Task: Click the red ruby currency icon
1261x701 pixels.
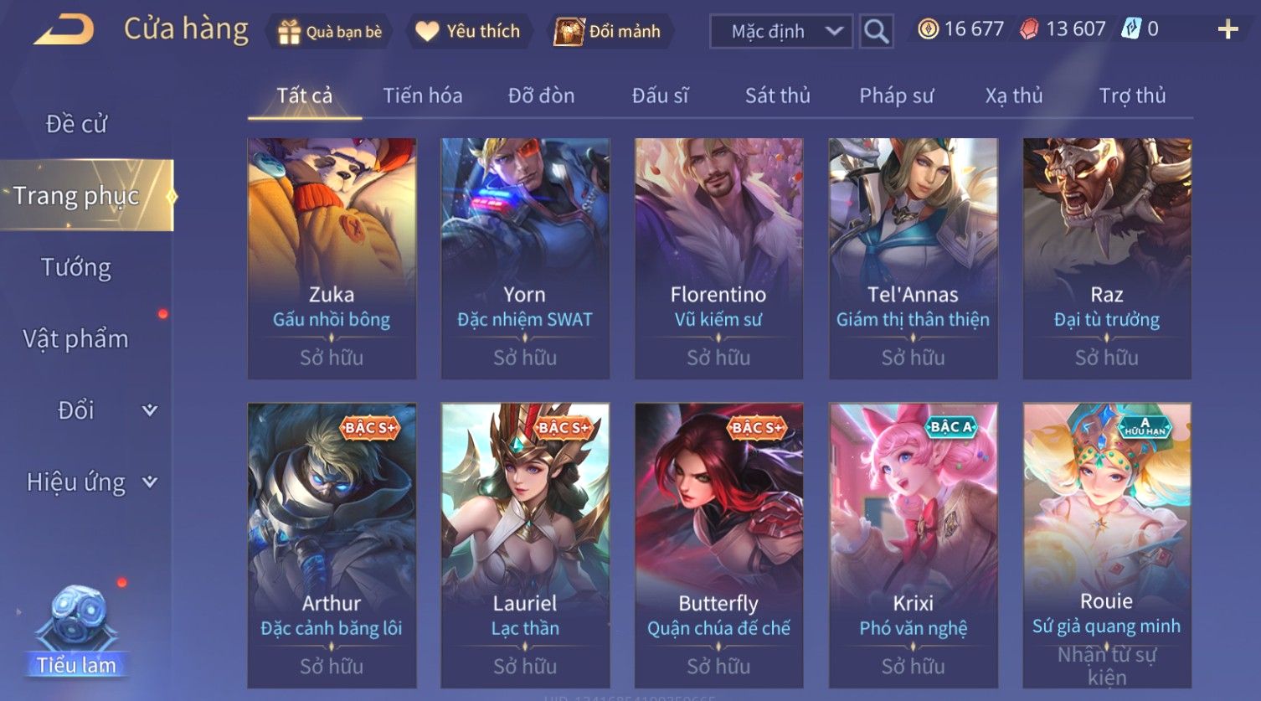Action: [x=1029, y=29]
